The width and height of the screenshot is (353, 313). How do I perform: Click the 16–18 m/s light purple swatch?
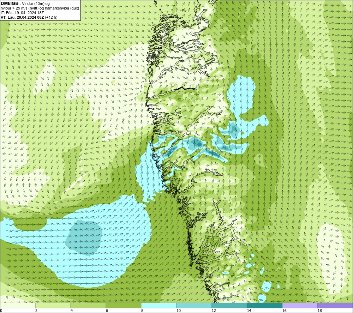click(x=300, y=306)
